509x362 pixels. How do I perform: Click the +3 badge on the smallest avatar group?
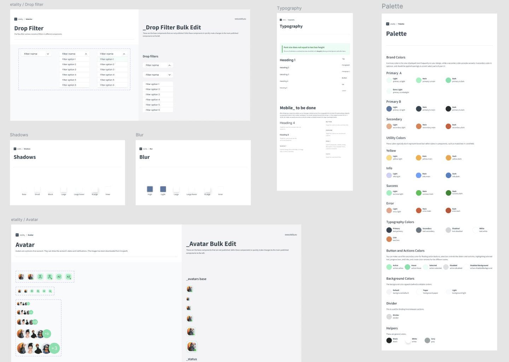(x=28, y=304)
